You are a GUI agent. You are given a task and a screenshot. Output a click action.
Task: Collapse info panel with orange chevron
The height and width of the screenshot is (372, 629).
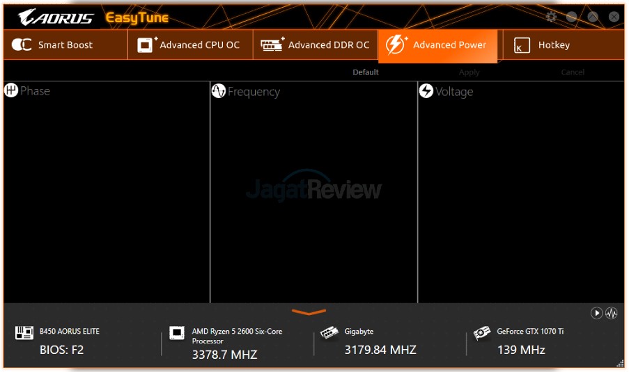(309, 312)
